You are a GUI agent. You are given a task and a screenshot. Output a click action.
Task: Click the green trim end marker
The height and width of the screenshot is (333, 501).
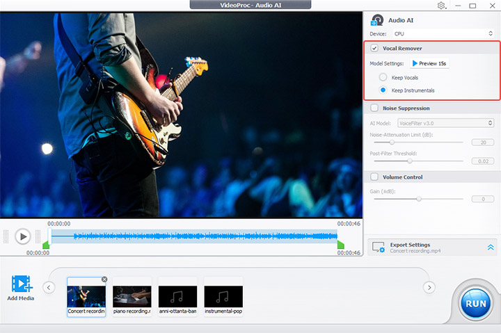click(x=341, y=245)
